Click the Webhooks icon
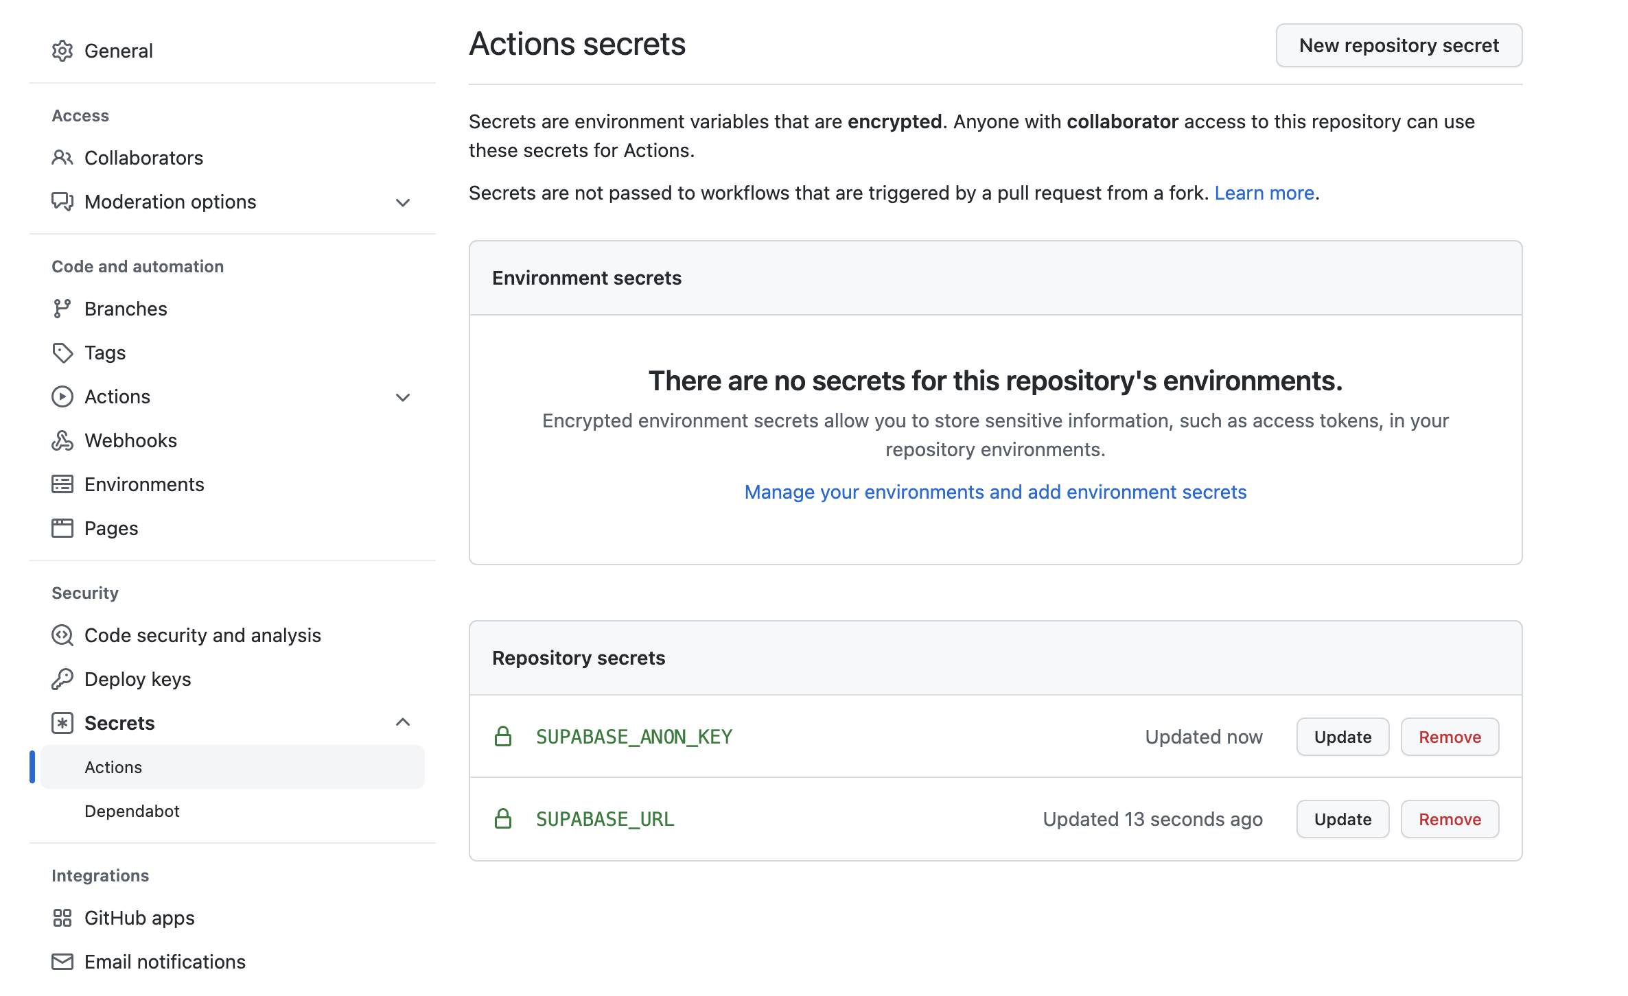This screenshot has height=996, width=1628. pos(62,440)
